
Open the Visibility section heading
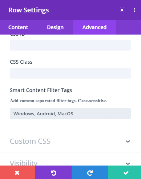pos(24,163)
